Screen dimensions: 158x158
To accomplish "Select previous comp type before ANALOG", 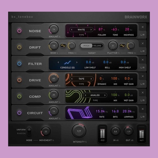I will [85, 95].
